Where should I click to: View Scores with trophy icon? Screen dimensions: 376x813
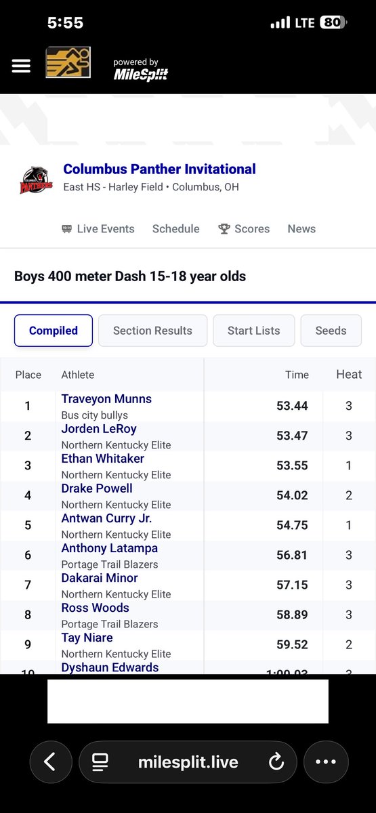(244, 229)
